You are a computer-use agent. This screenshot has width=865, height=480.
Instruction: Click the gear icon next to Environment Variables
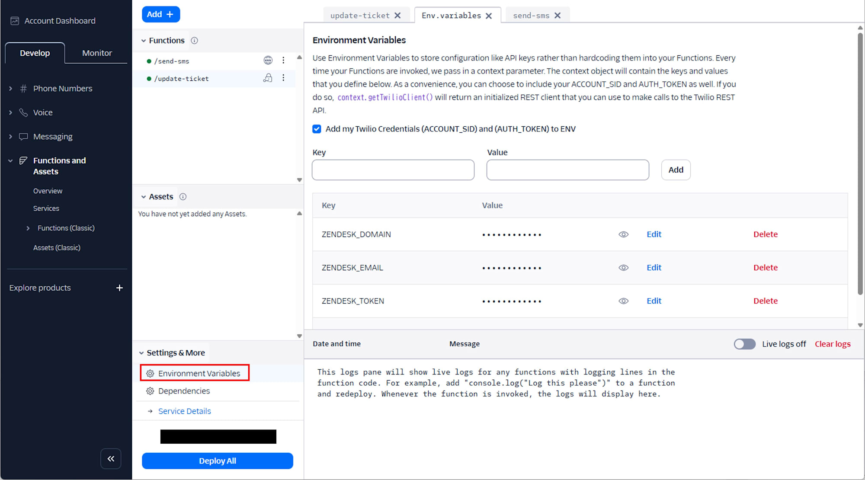[150, 374]
